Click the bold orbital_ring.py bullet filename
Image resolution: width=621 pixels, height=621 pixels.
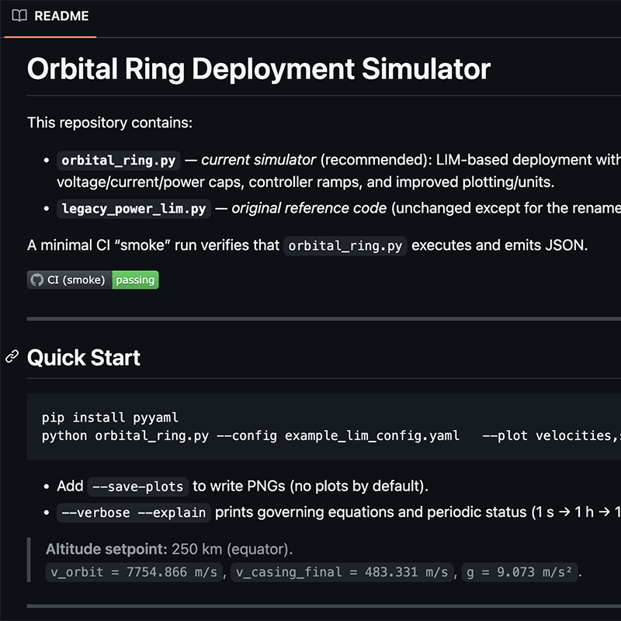120,161
